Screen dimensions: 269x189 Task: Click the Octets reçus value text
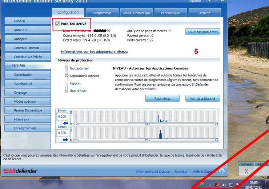point(86,40)
